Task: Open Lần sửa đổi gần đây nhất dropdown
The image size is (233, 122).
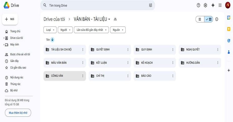Action: coord(91,30)
